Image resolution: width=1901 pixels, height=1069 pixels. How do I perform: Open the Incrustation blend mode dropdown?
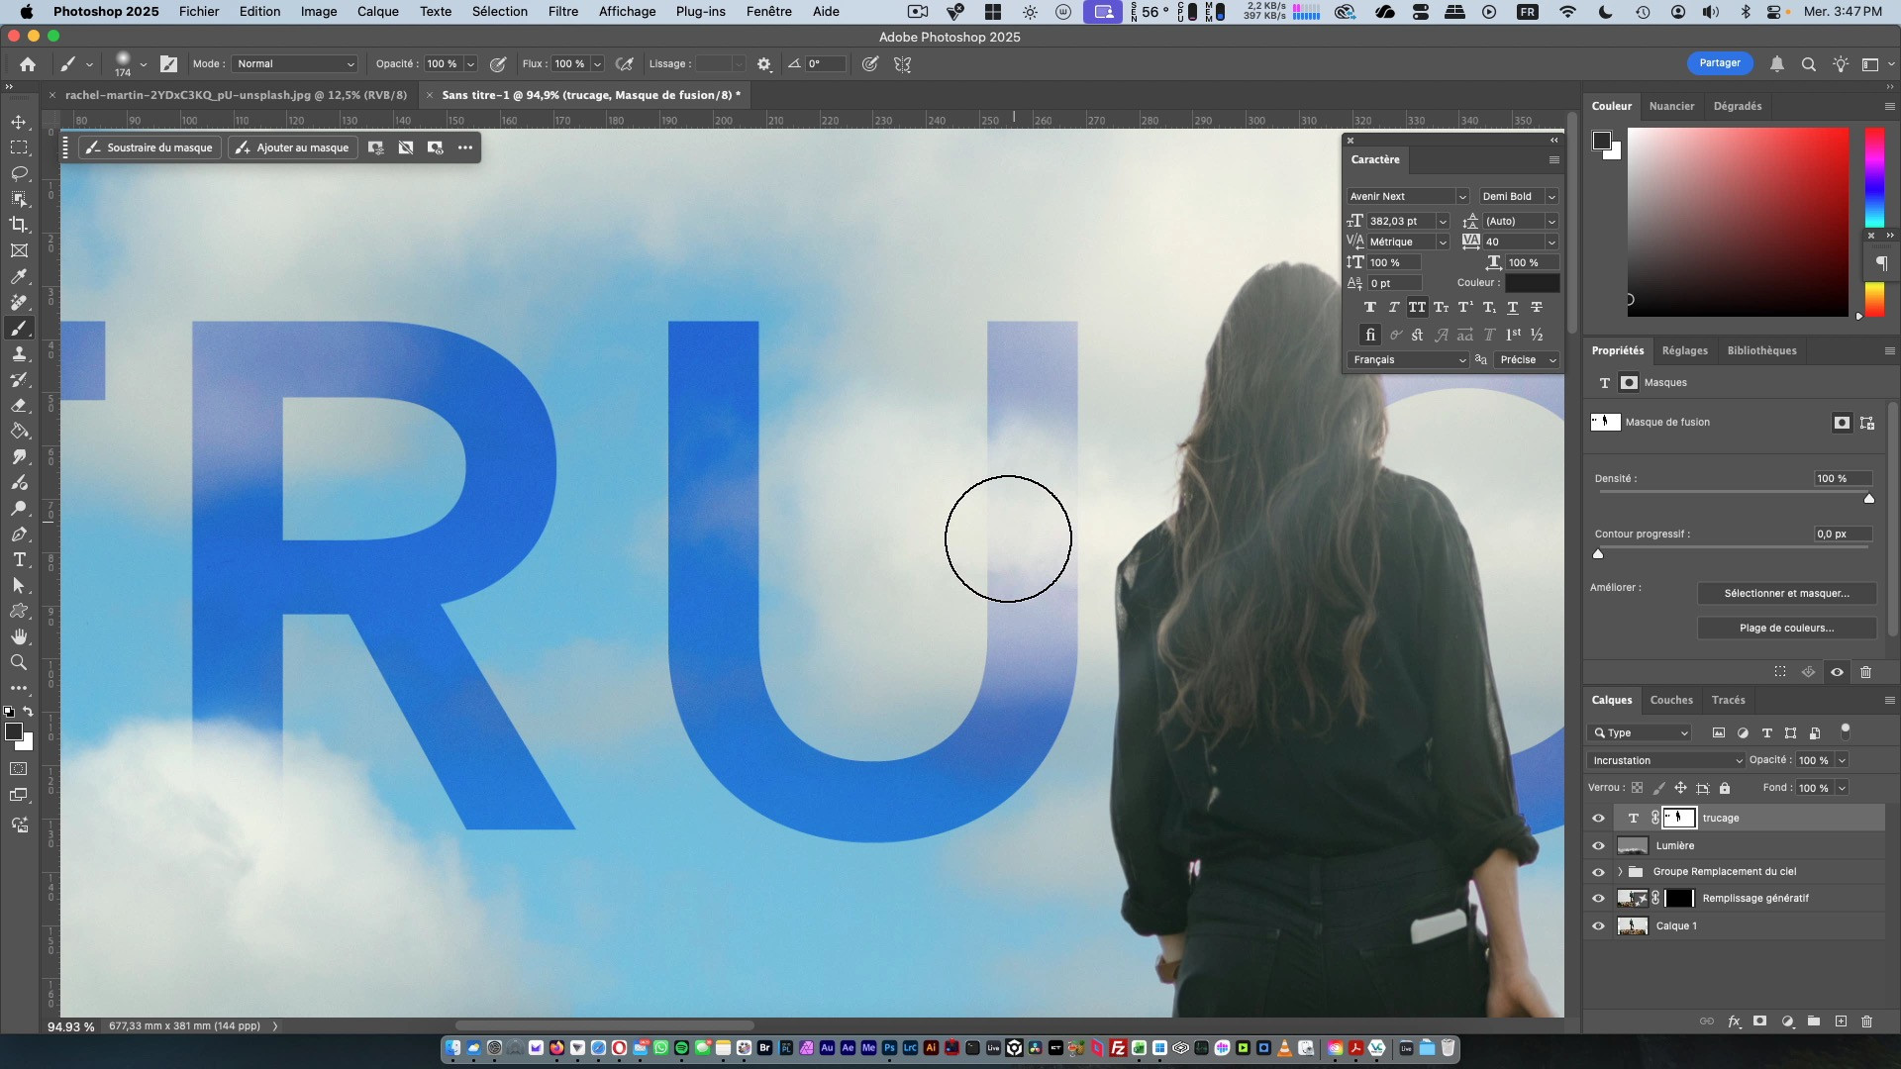[x=1666, y=760]
